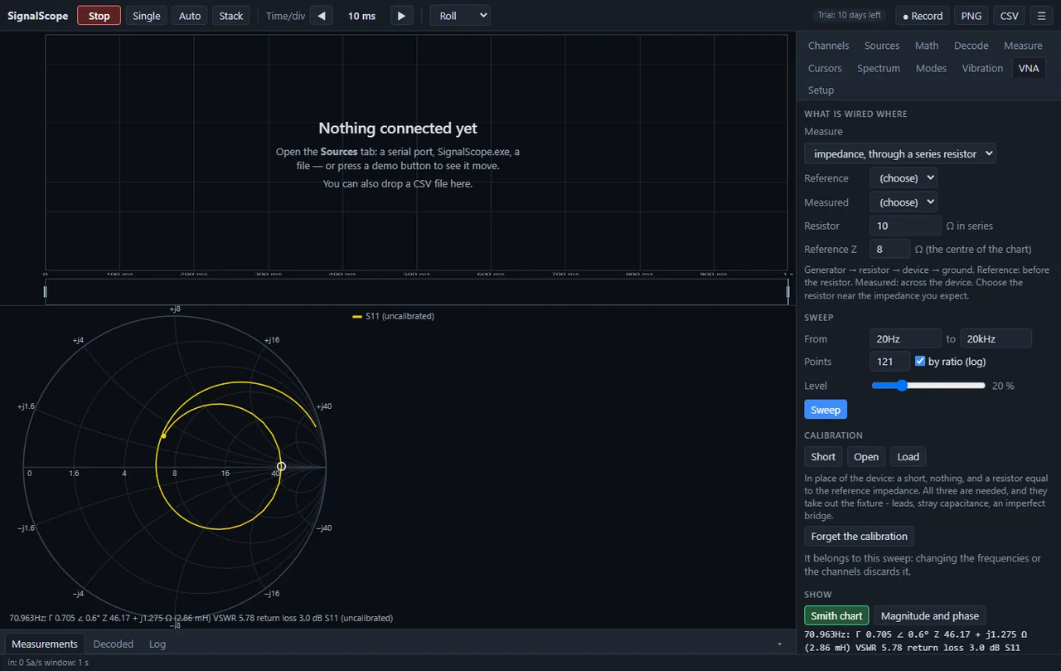The height and width of the screenshot is (671, 1061).
Task: Click the Single trigger button
Action: click(x=147, y=16)
